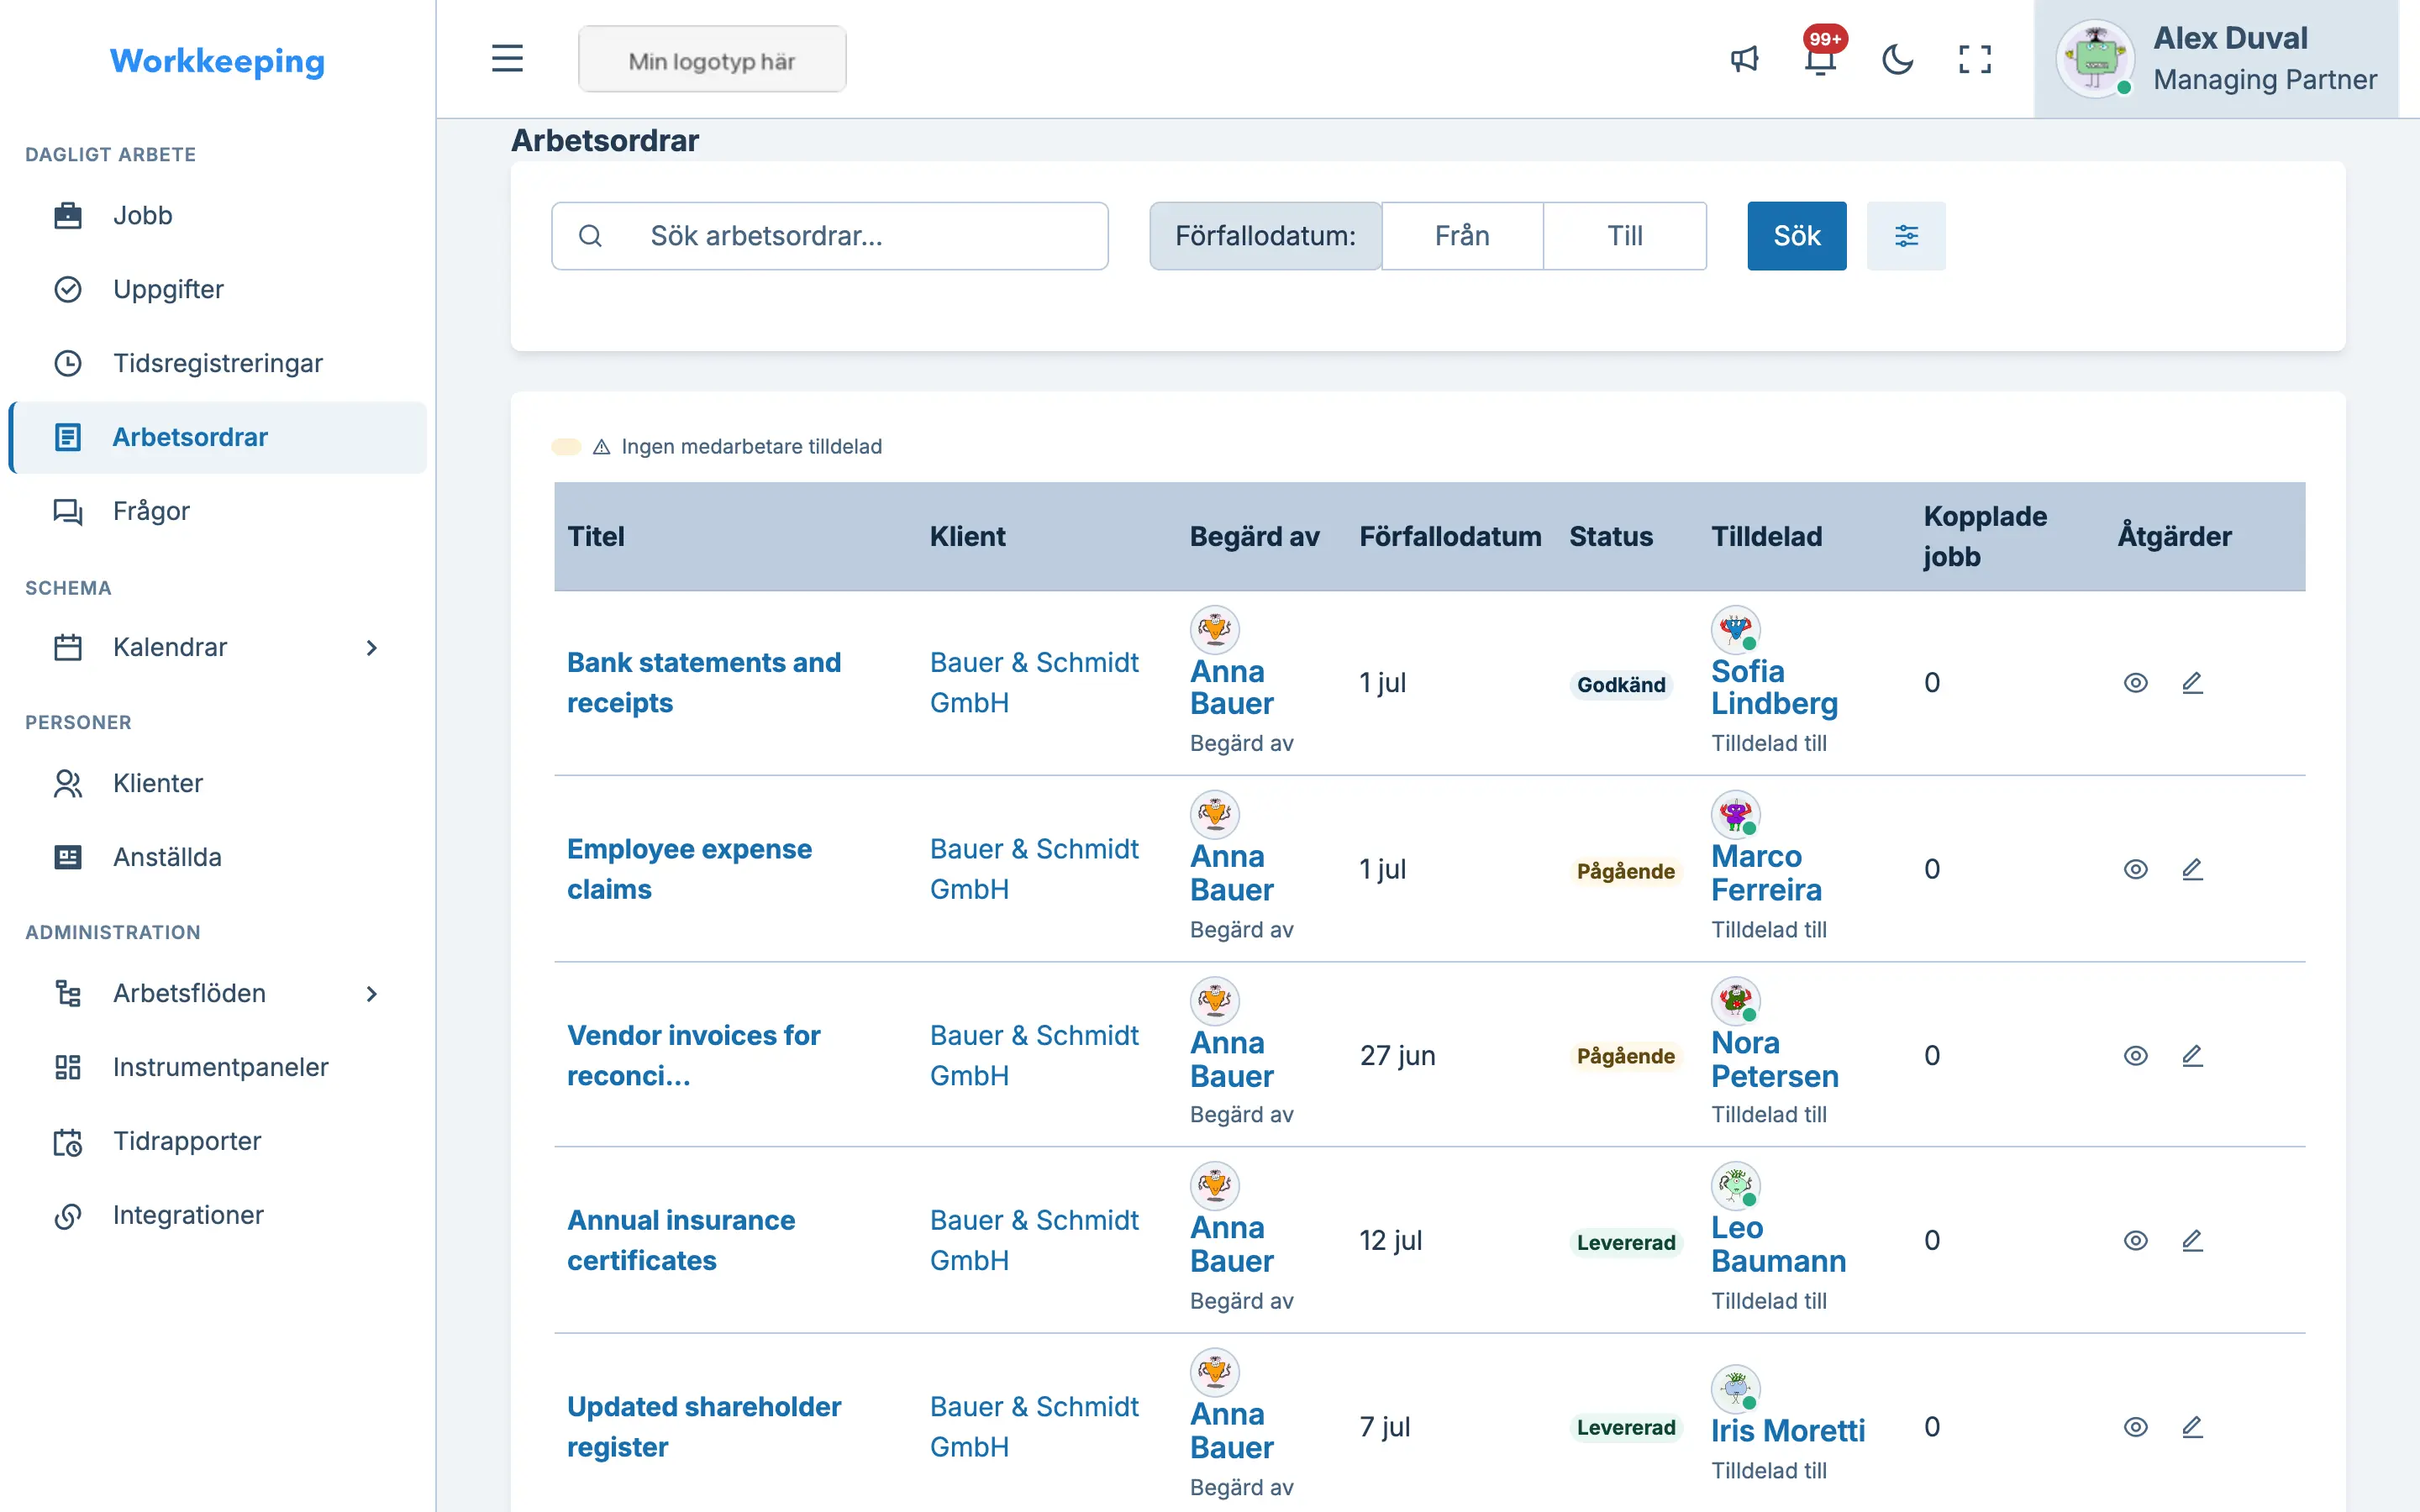Edit the Updated shareholder register order
The width and height of the screenshot is (2420, 1512).
2192,1427
